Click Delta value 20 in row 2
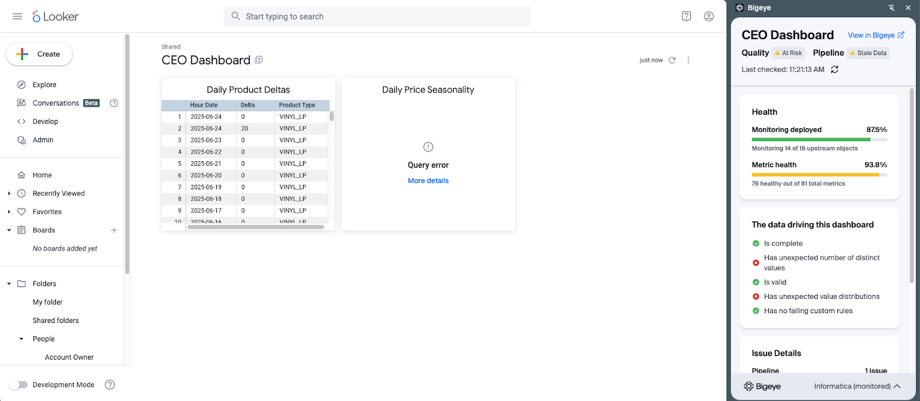This screenshot has width=920, height=401. 245,129
